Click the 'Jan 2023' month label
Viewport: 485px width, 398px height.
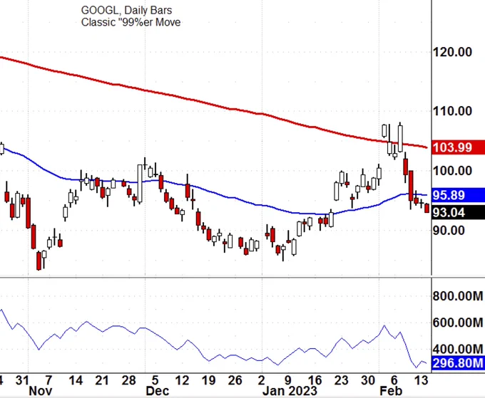pos(290,391)
